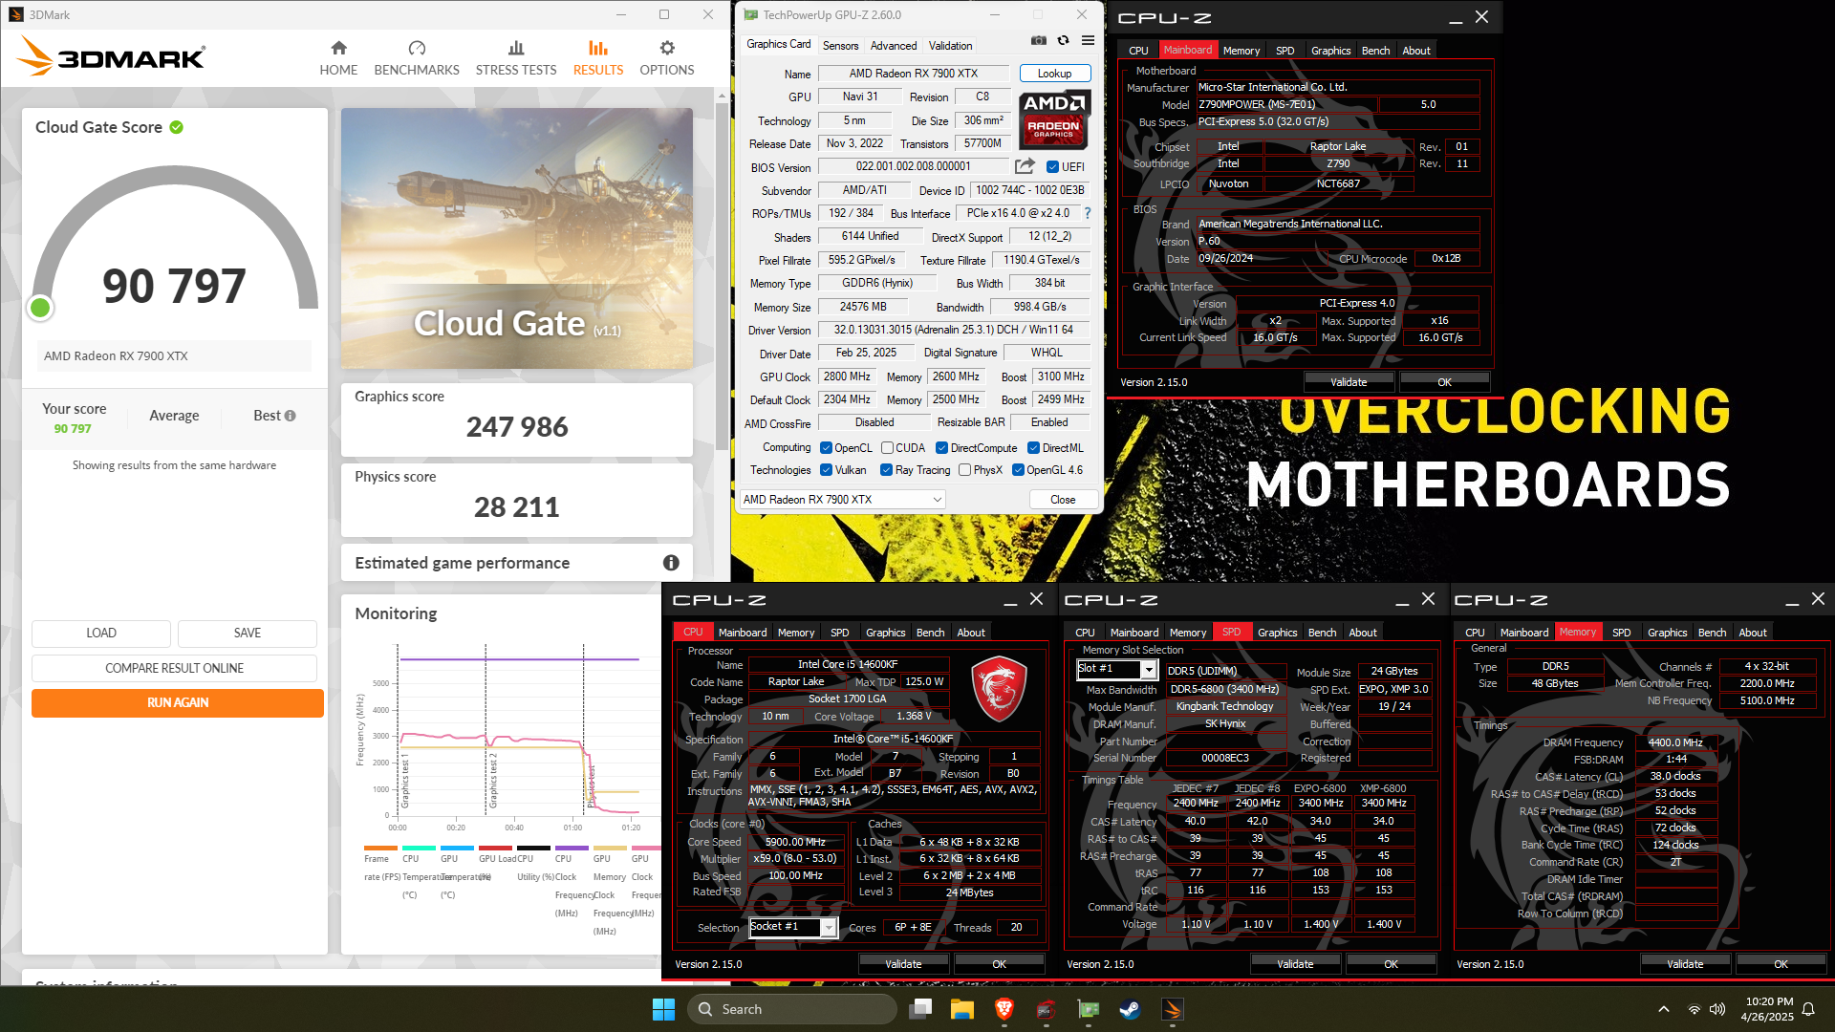Click OK in the CPU-Z Memory window
Image resolution: width=1835 pixels, height=1032 pixels.
point(1781,964)
